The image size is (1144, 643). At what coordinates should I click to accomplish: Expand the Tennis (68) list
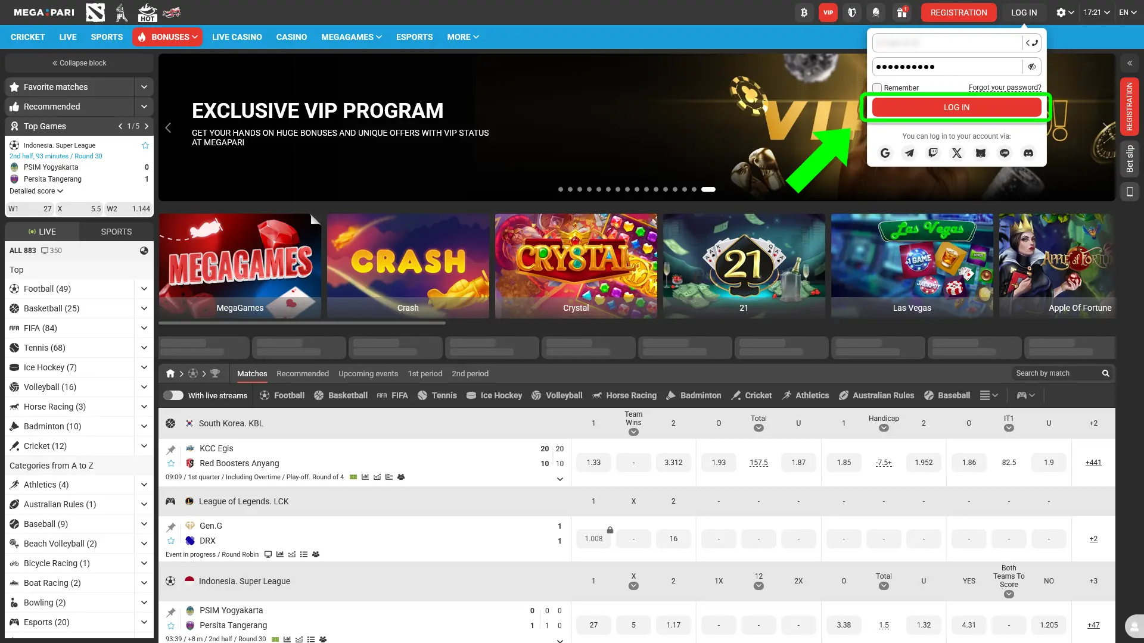(144, 348)
